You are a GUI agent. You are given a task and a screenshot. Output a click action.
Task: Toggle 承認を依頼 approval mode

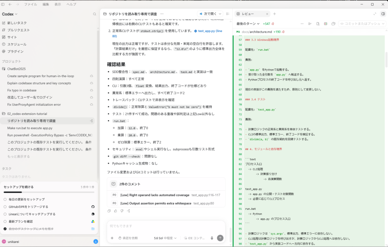128,238
